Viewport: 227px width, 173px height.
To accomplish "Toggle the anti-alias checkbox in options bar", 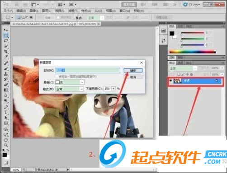I will (58, 18).
